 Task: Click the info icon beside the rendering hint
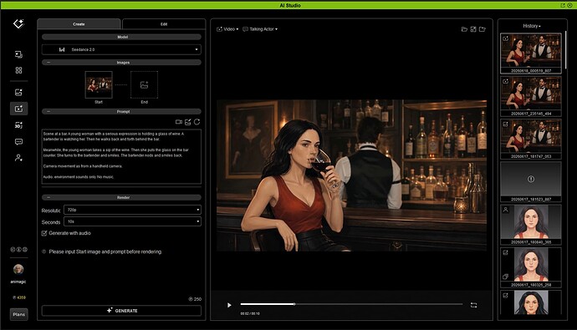(x=43, y=251)
